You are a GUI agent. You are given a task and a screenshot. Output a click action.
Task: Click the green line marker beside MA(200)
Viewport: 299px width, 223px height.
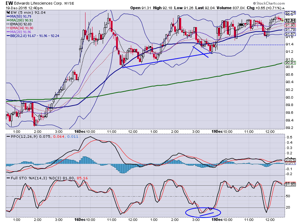8,20
